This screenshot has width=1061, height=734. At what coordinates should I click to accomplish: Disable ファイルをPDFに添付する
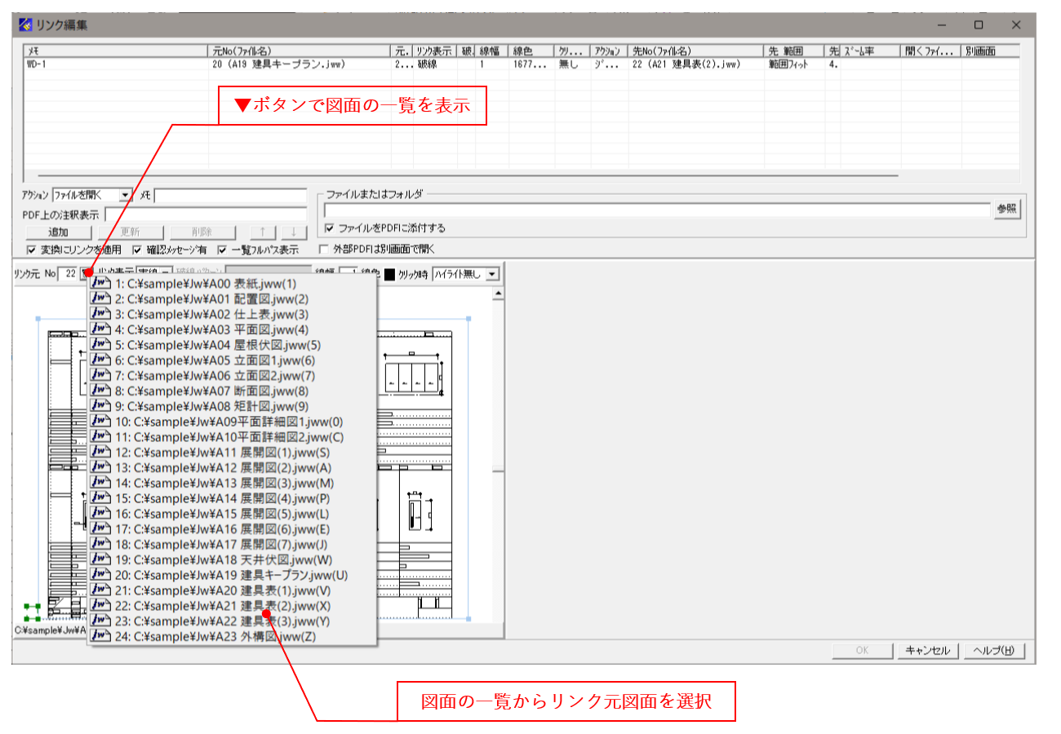coord(330,229)
